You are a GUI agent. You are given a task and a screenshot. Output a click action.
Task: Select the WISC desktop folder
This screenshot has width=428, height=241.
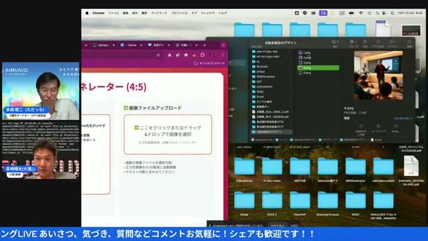355,204
